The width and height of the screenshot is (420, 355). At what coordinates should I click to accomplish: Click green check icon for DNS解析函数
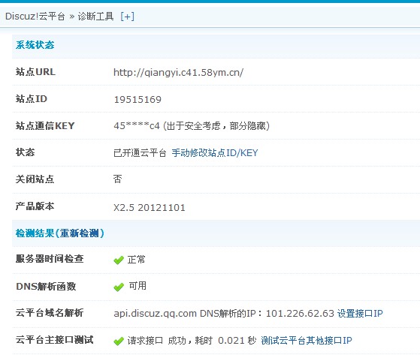[x=119, y=287]
